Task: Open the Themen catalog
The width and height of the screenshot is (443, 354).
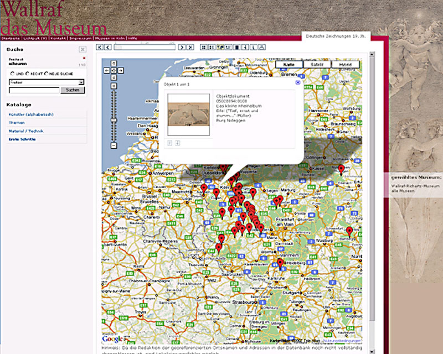Action: pos(17,122)
